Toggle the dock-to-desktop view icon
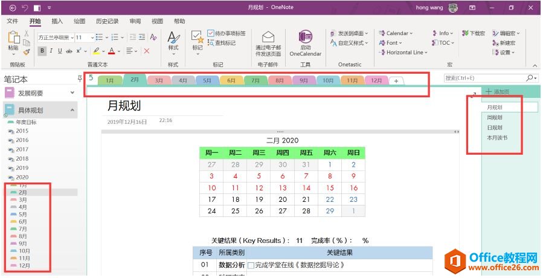The height and width of the screenshot is (278, 543). point(37,7)
